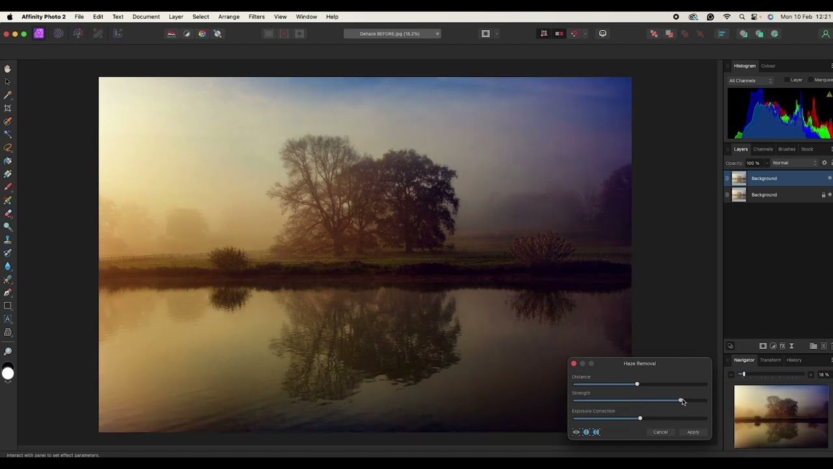Click the Navigator image thumbnail
Viewport: 833px width, 469px height.
coord(782,417)
